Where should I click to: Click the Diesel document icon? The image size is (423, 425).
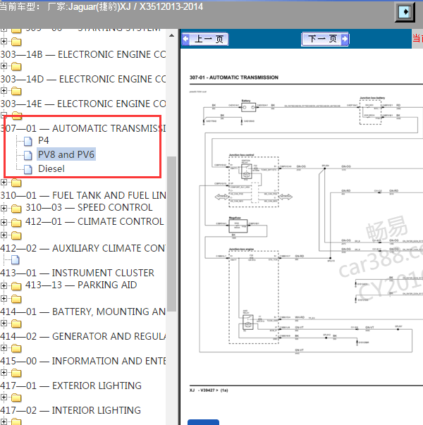27,169
